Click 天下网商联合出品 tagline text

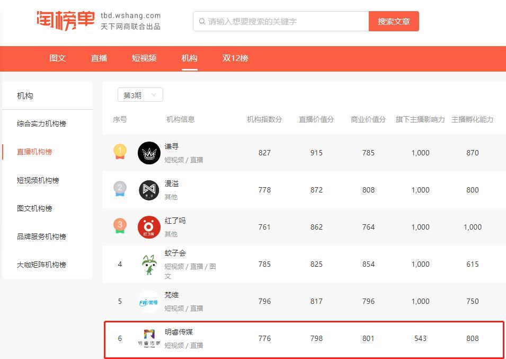[x=130, y=27]
